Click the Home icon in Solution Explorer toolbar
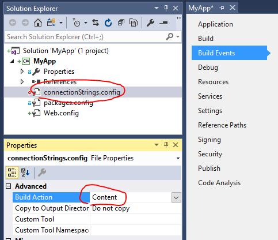This screenshot has width=278, height=240. 38,22
